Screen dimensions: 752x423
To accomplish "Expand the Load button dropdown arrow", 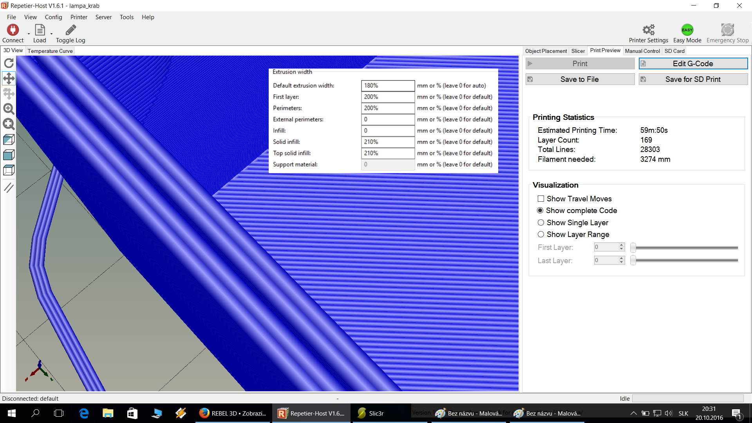I will tap(51, 34).
